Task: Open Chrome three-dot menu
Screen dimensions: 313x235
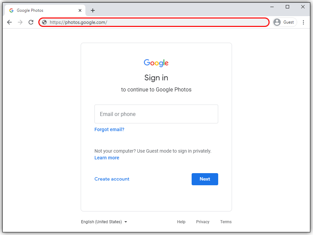Action: point(303,22)
